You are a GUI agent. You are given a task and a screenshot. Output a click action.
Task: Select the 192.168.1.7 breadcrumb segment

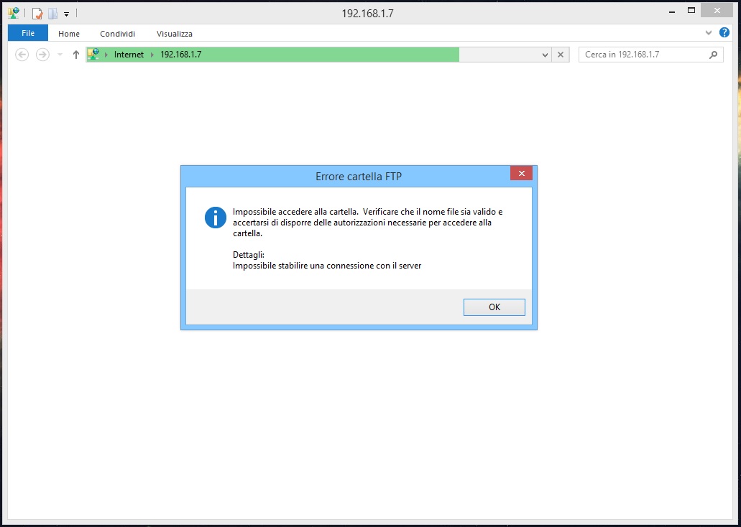coord(181,55)
